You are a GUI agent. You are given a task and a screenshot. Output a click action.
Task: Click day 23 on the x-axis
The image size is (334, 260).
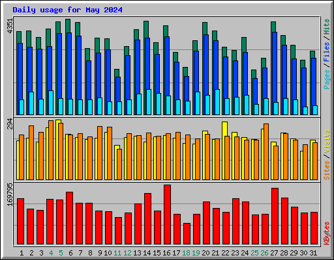tap(235, 253)
